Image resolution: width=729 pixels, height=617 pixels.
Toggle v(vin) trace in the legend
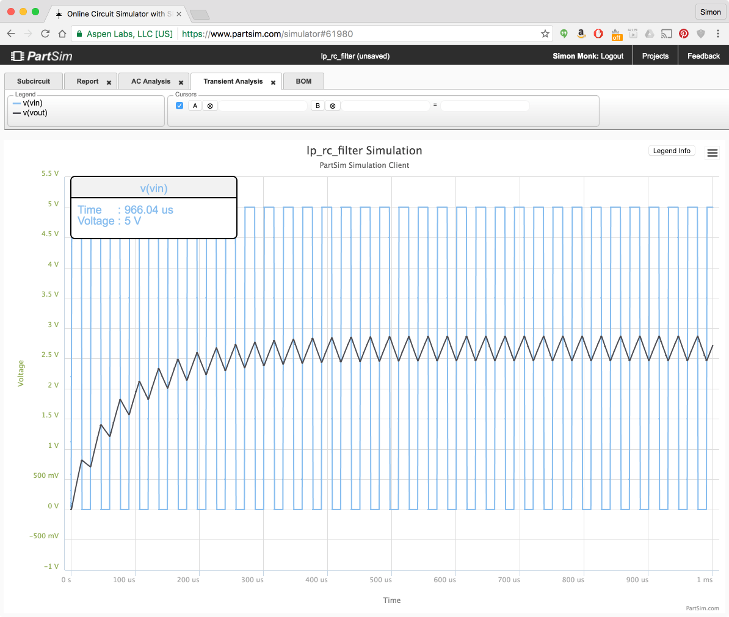[32, 103]
